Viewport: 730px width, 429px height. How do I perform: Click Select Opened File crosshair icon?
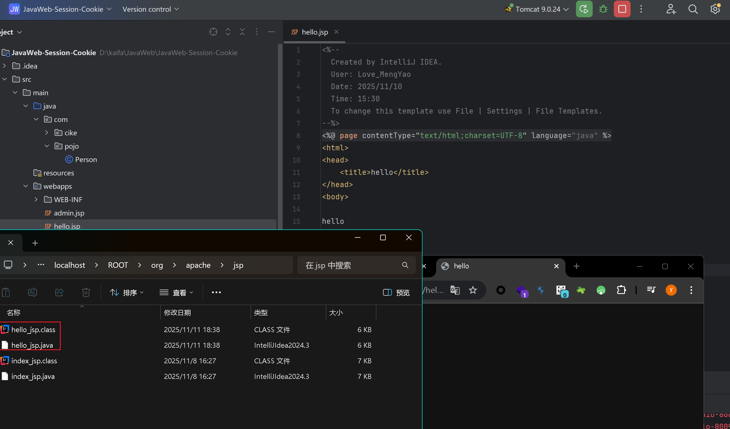(213, 32)
